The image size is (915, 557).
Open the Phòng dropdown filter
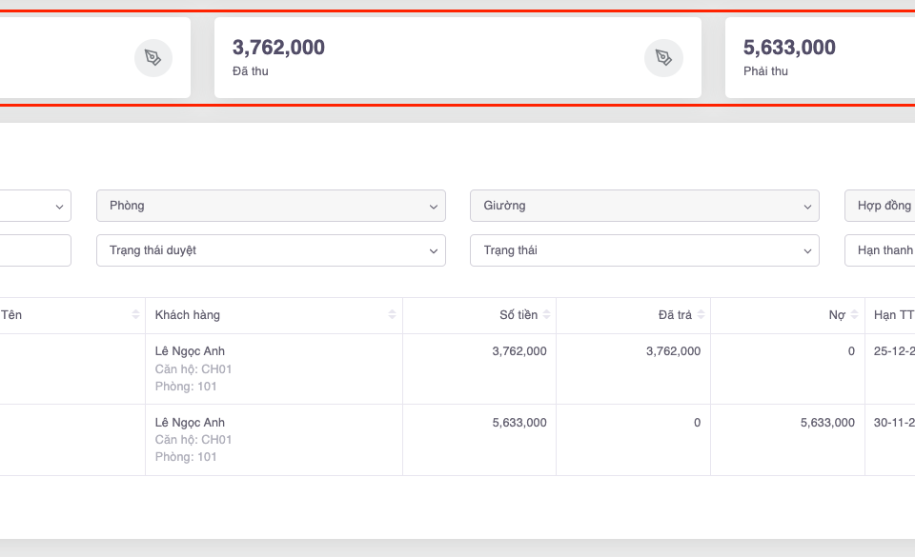pyautogui.click(x=271, y=206)
